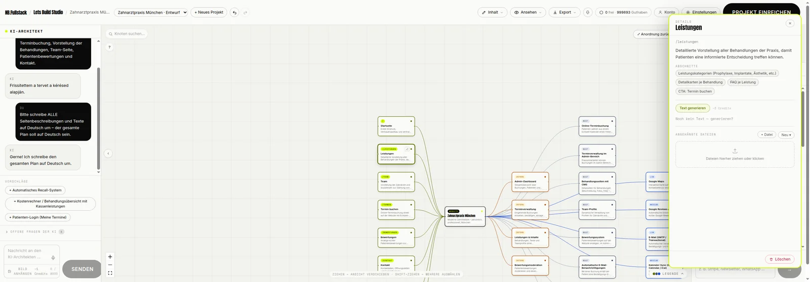Select the Team-Profile feature node

(597, 210)
